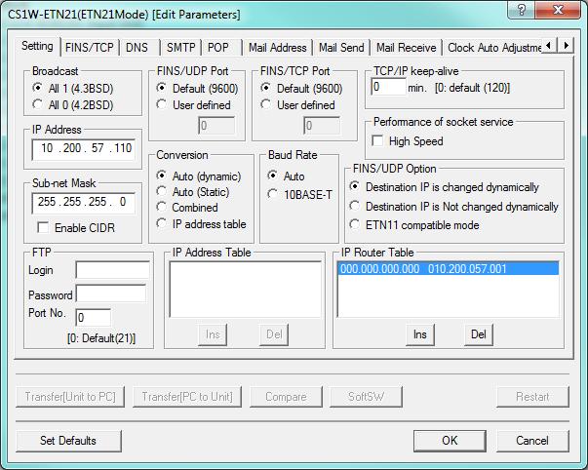Click the FTP Password field
This screenshot has height=470, width=588.
click(x=111, y=294)
